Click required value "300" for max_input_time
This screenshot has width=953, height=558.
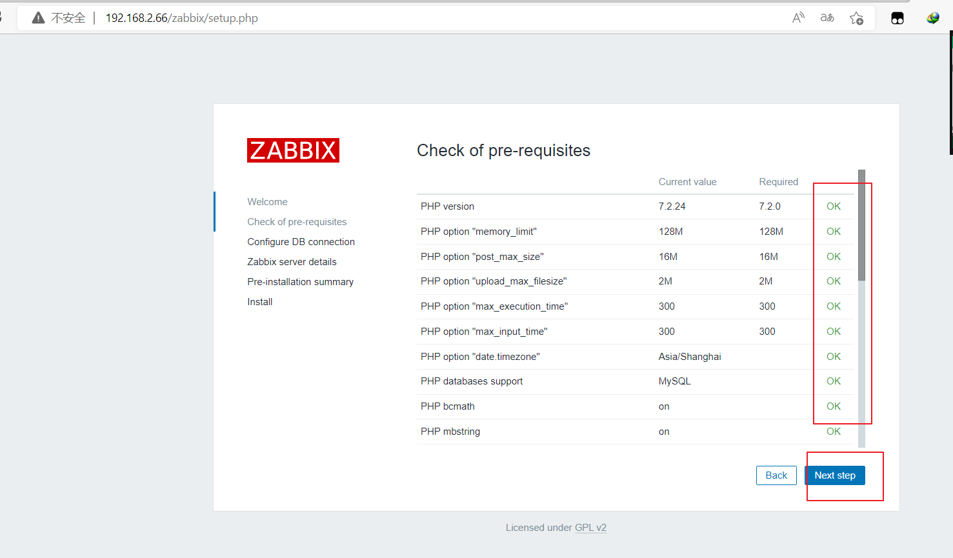(767, 332)
